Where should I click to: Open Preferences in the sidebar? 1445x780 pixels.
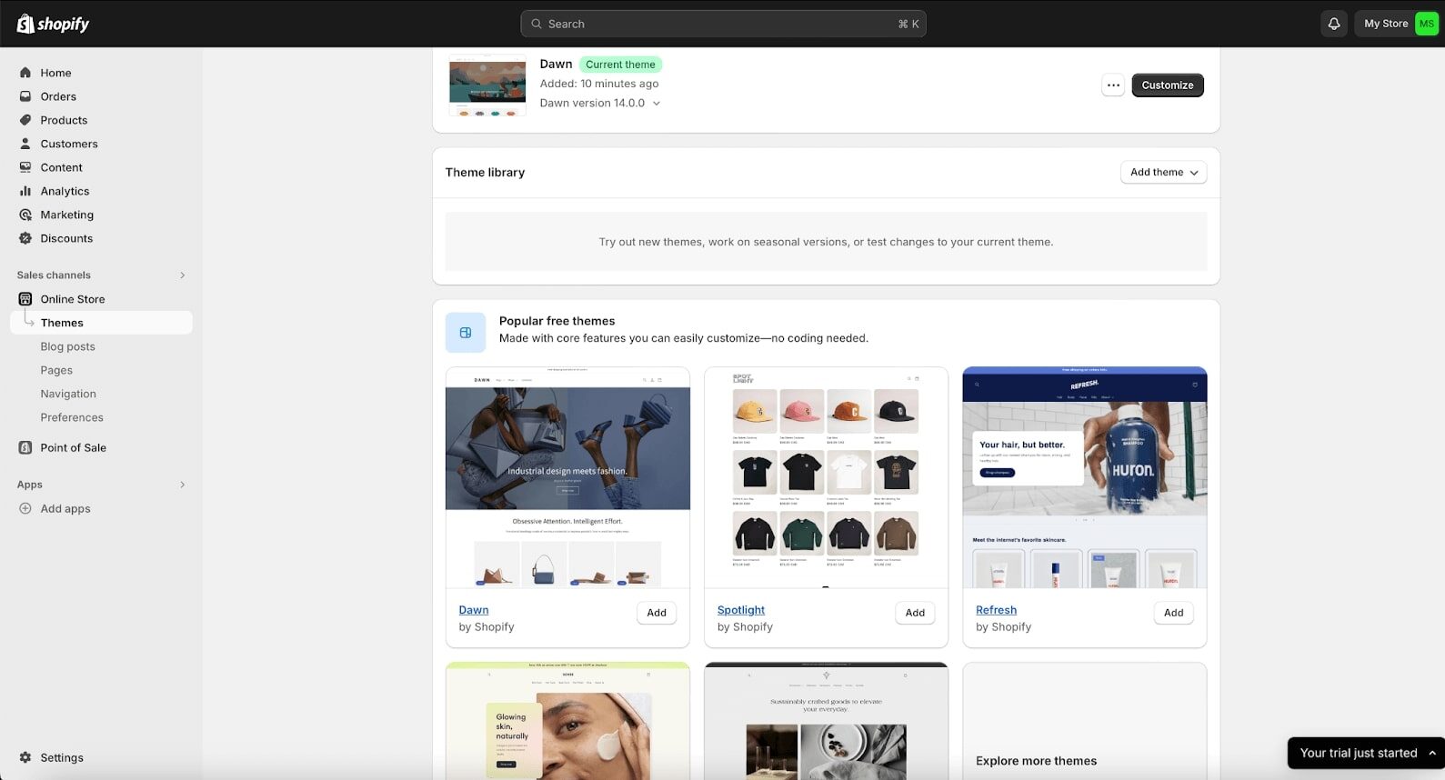click(x=72, y=417)
